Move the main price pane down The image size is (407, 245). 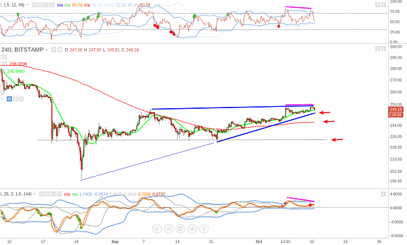click(384, 49)
